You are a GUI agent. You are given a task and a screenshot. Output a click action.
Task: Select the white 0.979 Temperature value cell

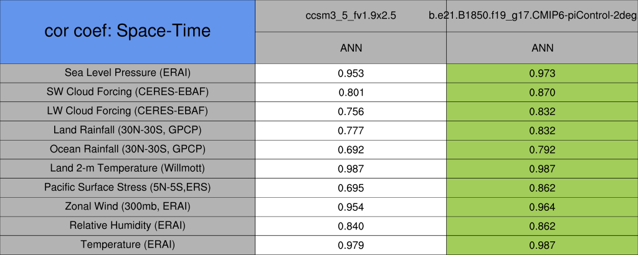pos(351,245)
